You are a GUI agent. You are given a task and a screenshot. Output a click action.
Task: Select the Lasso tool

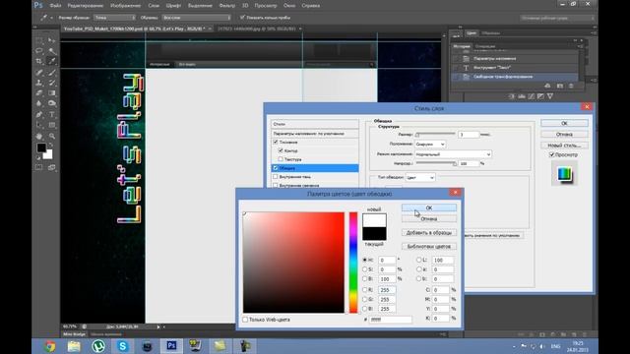[39, 51]
